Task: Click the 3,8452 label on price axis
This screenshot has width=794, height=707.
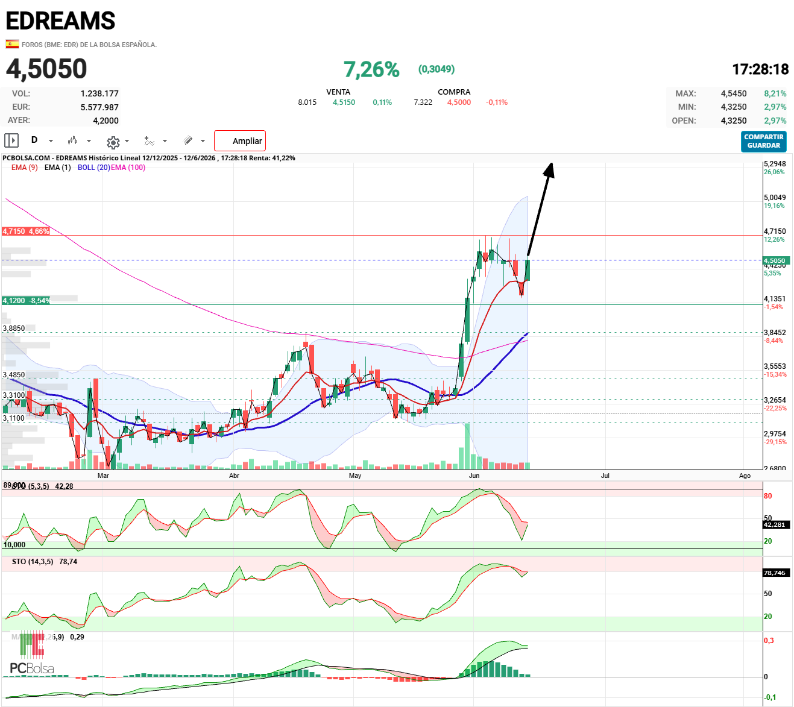Action: pyautogui.click(x=775, y=333)
